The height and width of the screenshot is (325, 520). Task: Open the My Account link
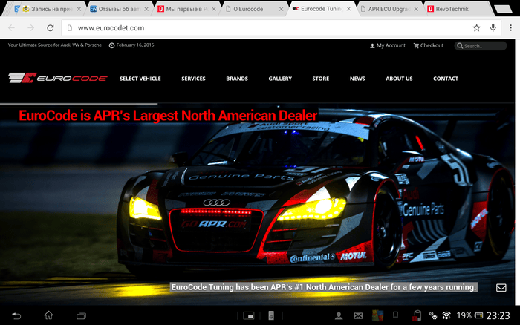[388, 46]
